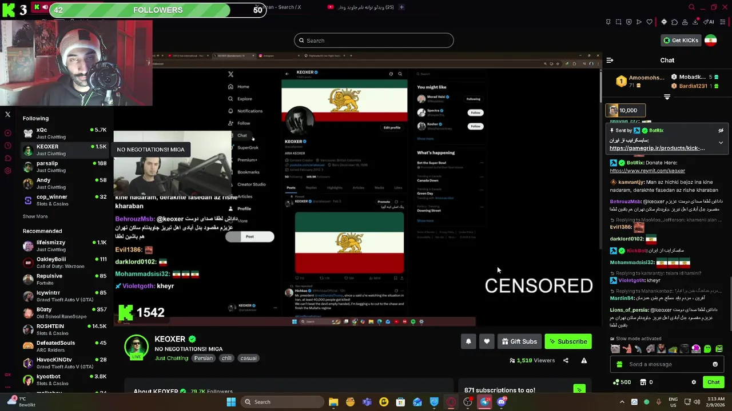Click the report warning triangle icon
The image size is (732, 411).
tap(584, 360)
